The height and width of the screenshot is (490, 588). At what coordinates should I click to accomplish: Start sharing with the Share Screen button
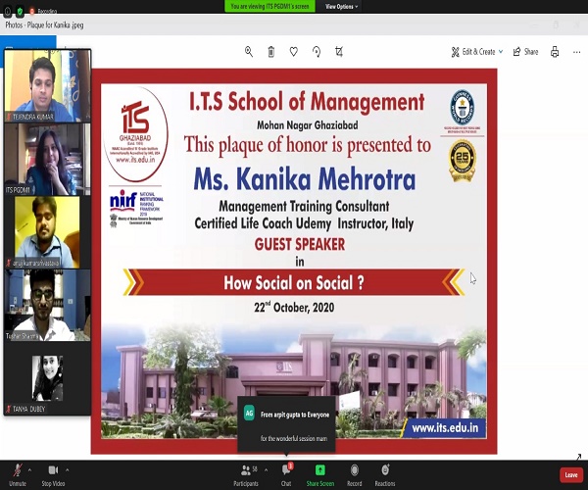pyautogui.click(x=320, y=475)
